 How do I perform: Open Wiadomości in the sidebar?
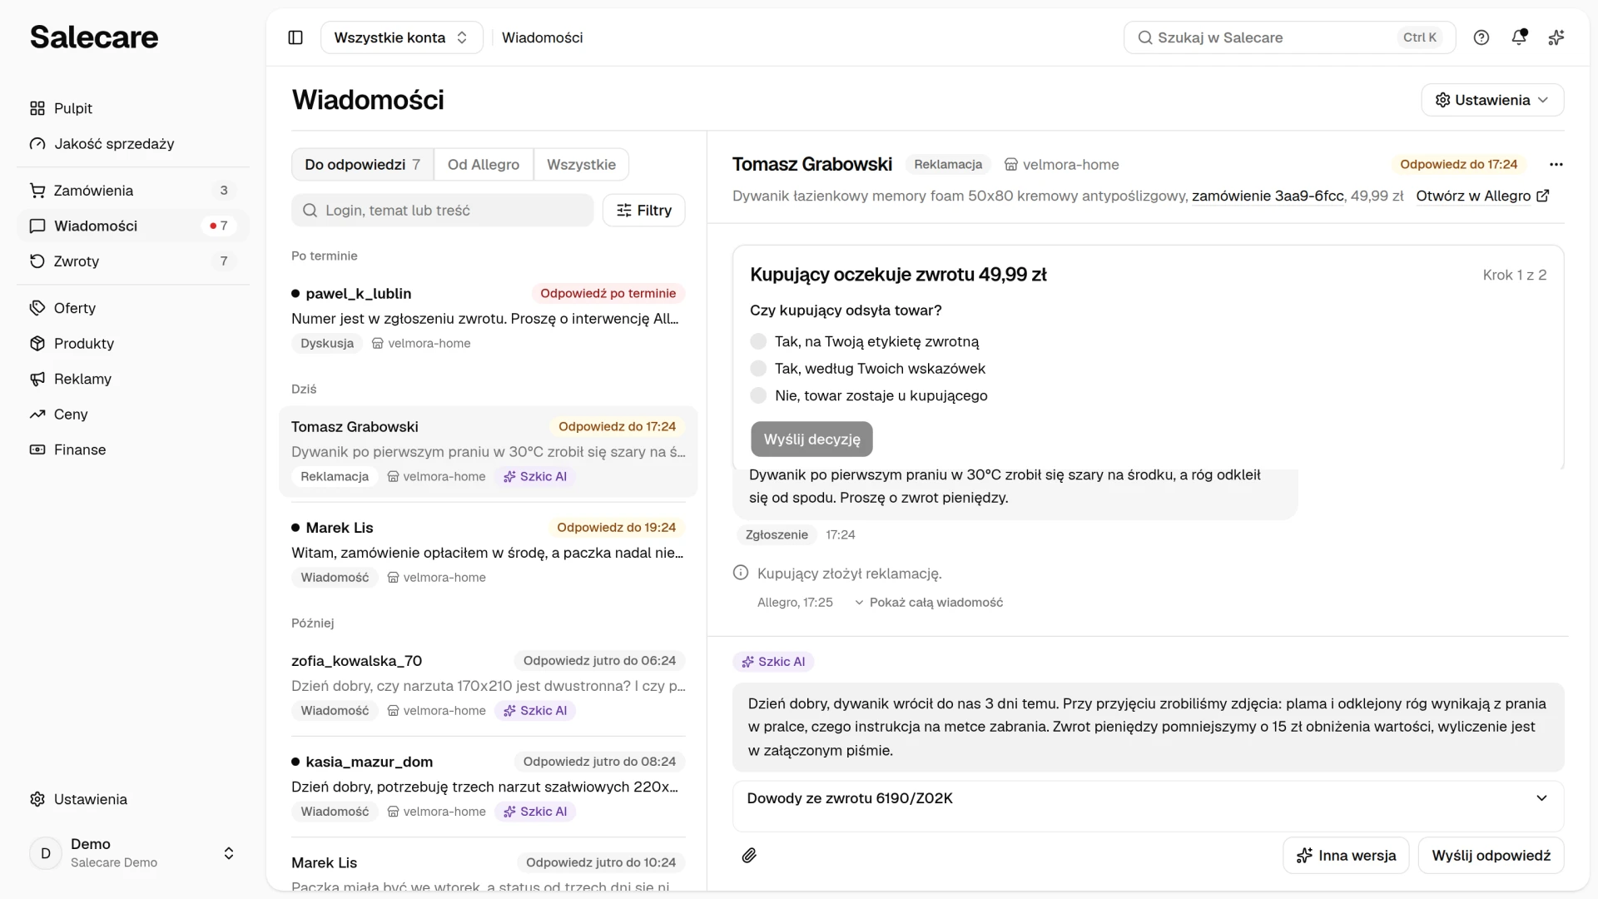(133, 226)
